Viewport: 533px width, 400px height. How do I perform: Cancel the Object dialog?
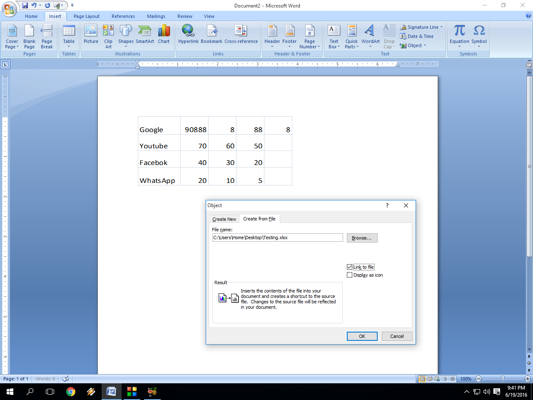pos(397,336)
